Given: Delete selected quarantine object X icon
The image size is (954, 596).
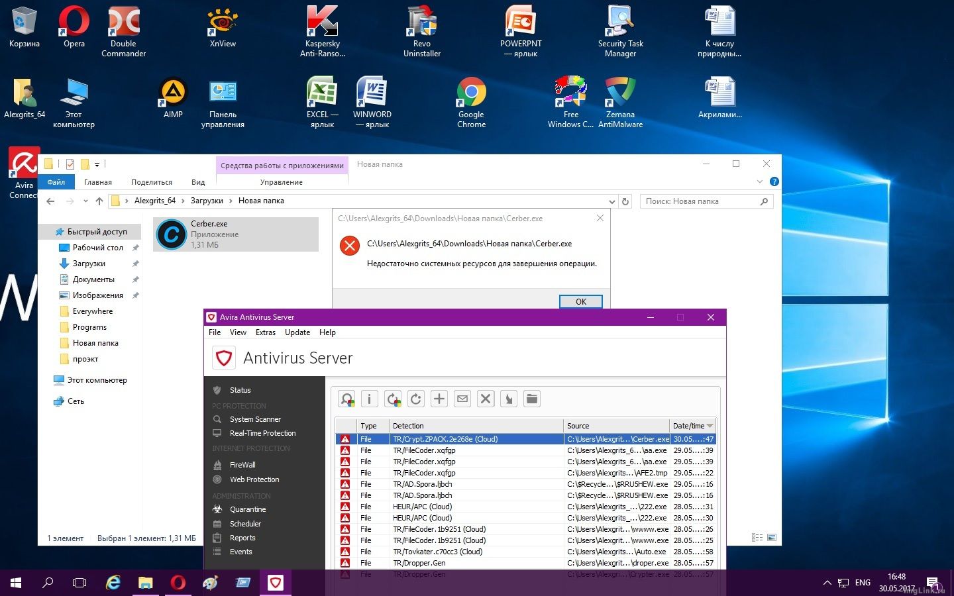Looking at the screenshot, I should point(486,399).
